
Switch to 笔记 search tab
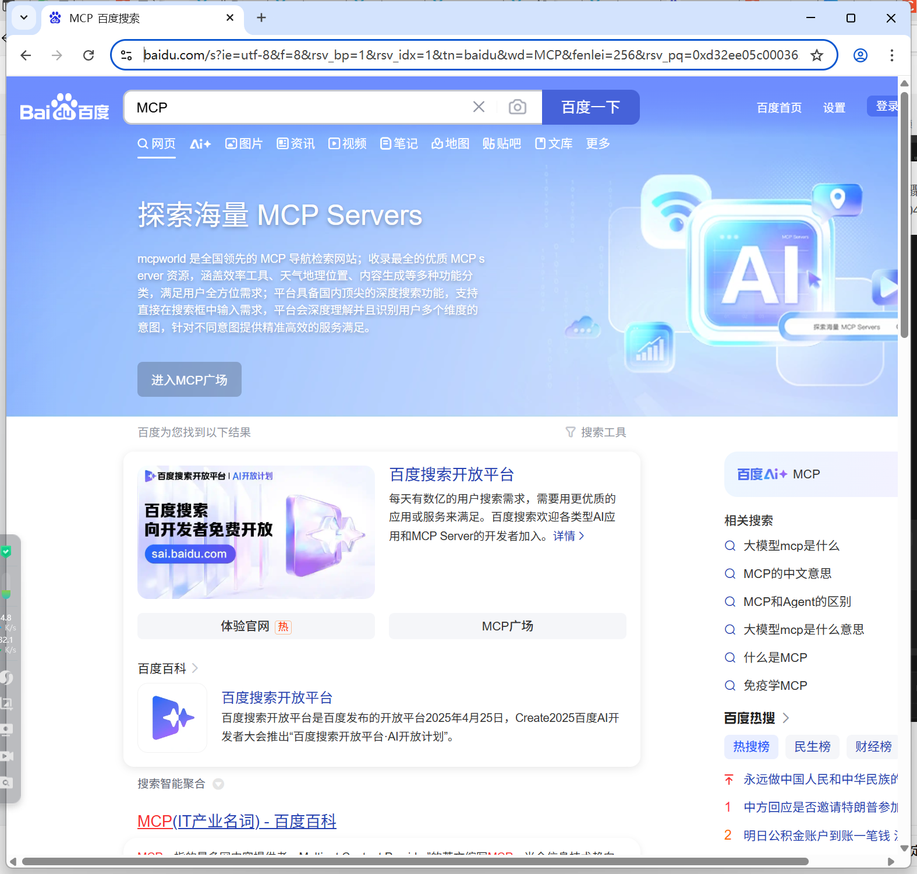[398, 144]
